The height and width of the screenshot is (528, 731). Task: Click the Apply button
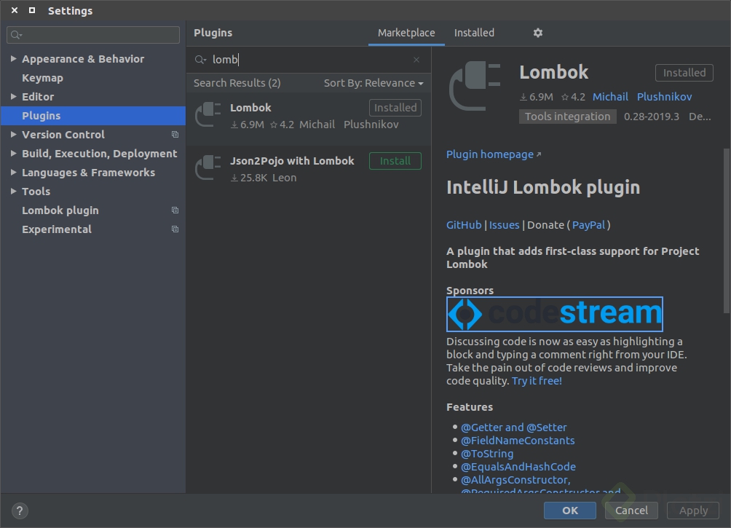(x=693, y=511)
